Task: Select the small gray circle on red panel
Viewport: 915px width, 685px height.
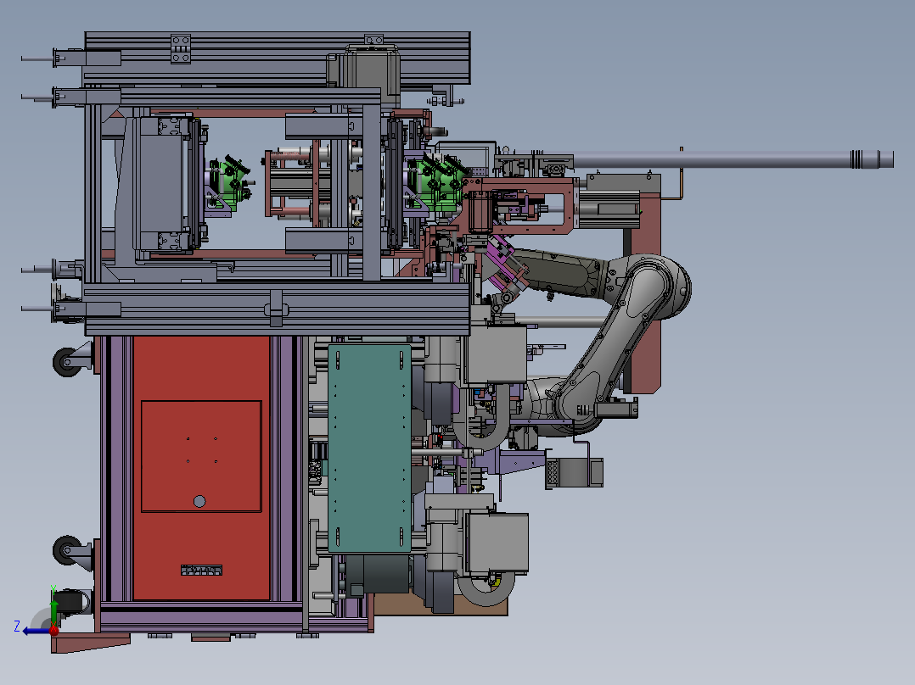Action: coord(199,501)
